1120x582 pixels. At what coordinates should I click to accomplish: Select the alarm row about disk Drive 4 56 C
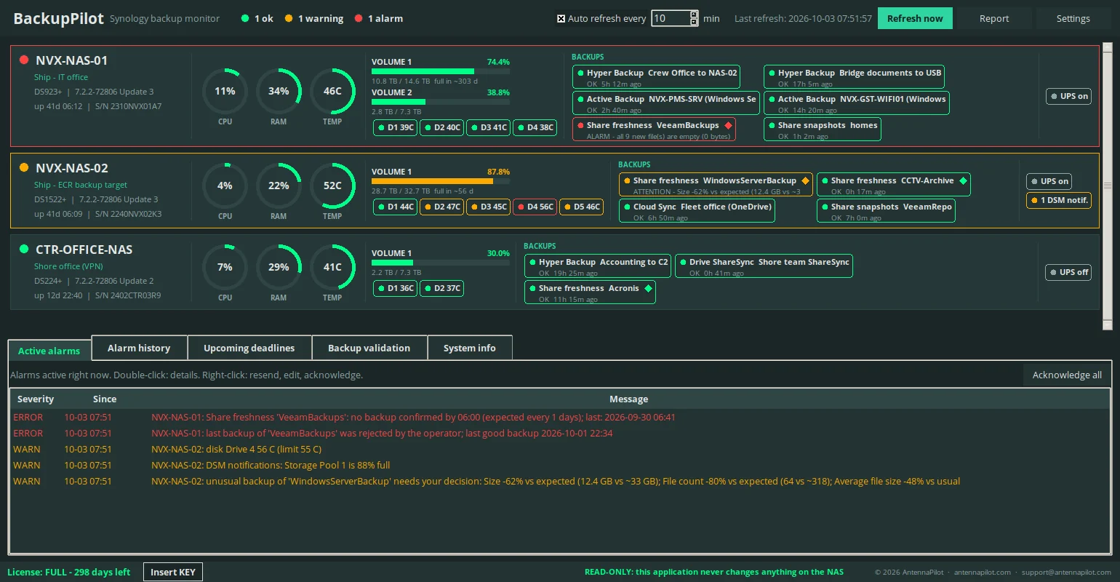click(x=559, y=449)
